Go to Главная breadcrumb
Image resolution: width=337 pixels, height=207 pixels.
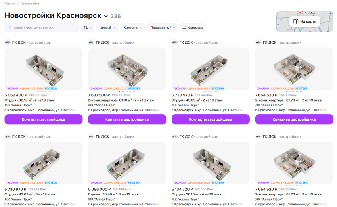pos(10,4)
